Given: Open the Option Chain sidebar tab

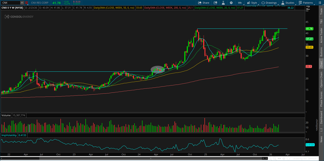Looking at the screenshot, I should click(321, 79).
